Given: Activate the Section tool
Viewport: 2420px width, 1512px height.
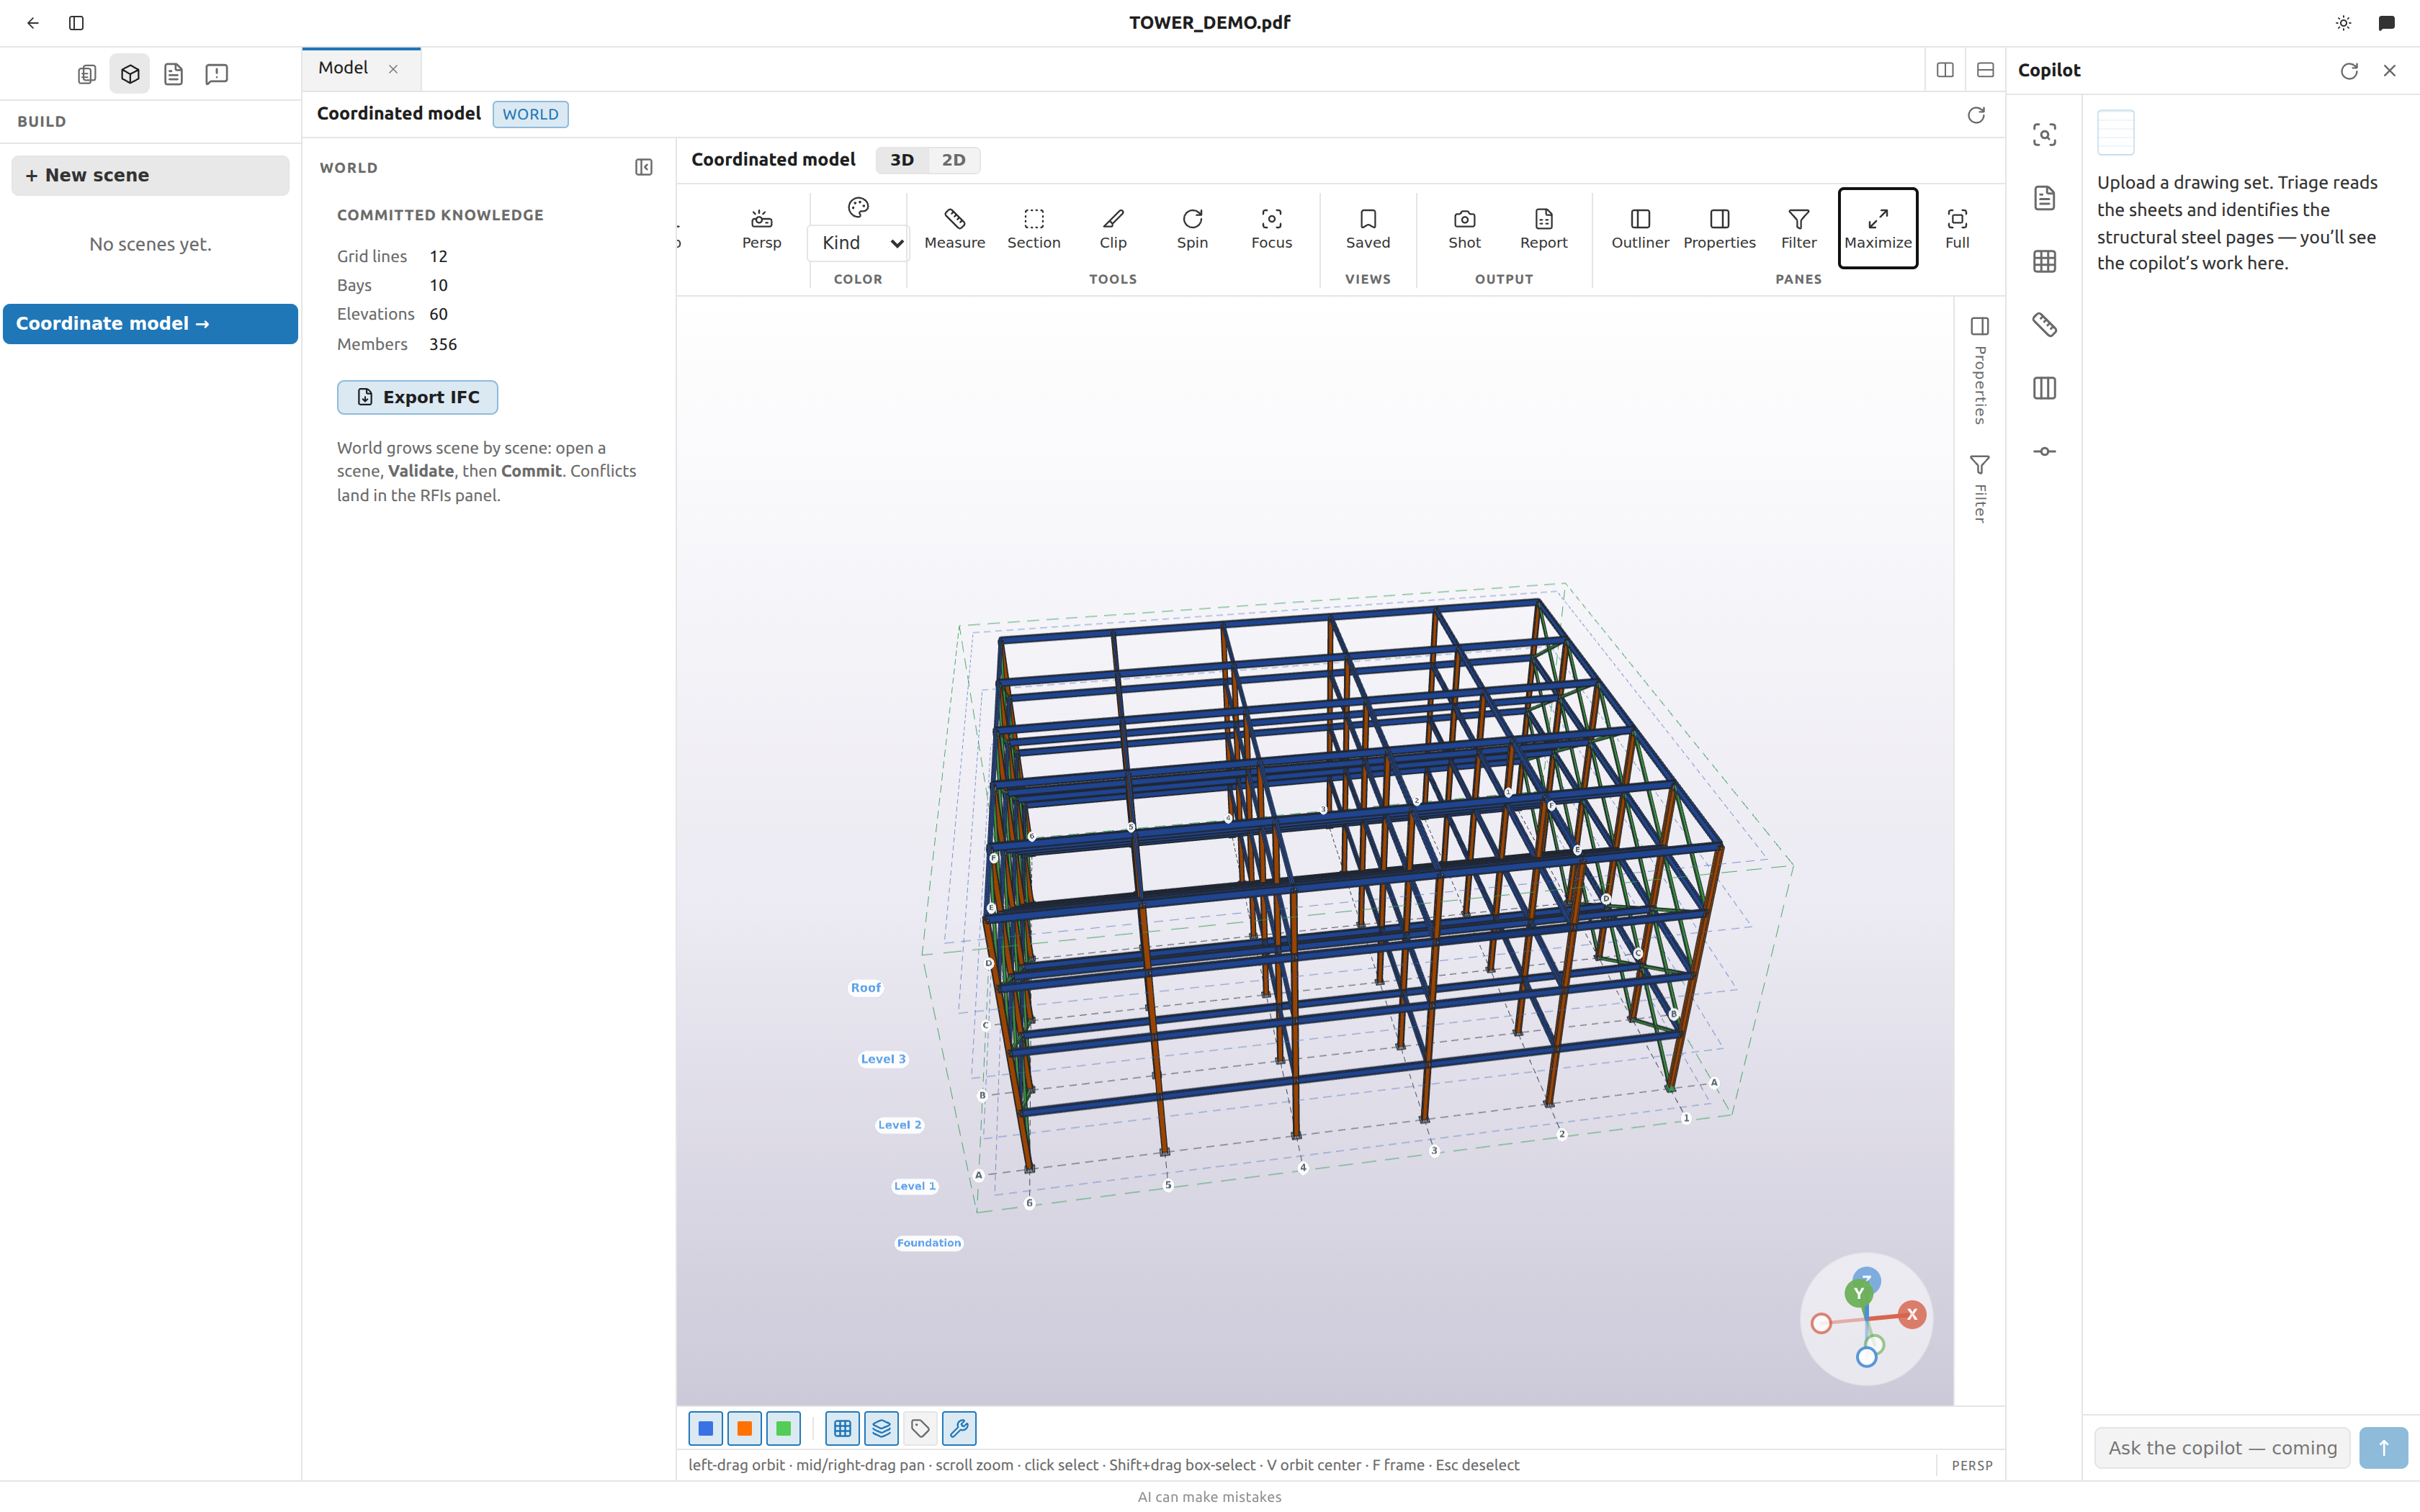Looking at the screenshot, I should (1033, 228).
